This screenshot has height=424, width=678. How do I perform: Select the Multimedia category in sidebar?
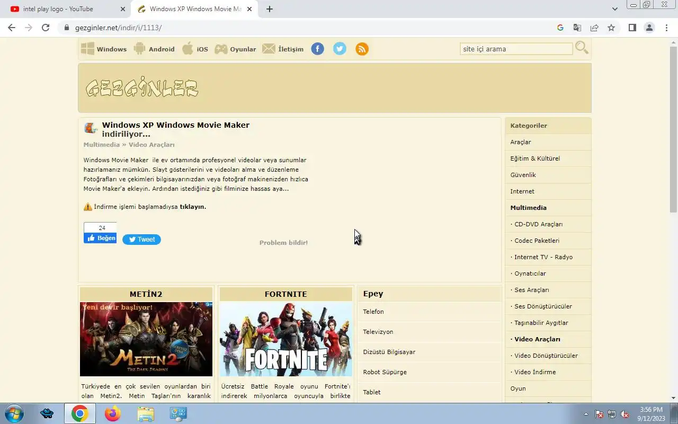[548, 208]
